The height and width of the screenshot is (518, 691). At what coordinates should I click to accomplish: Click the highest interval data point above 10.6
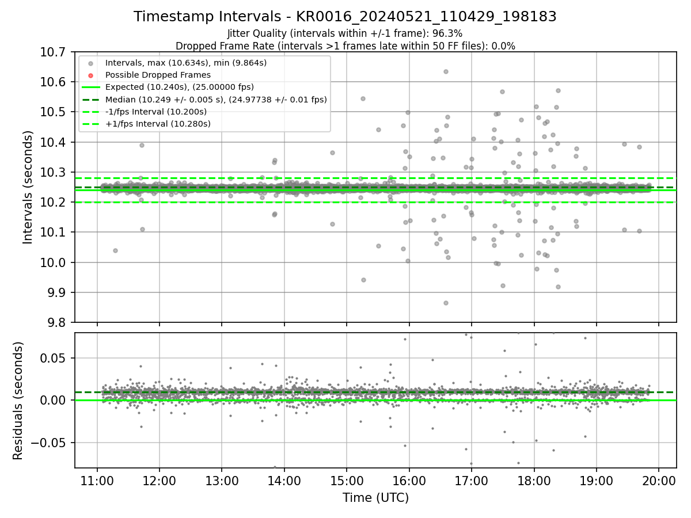point(446,72)
